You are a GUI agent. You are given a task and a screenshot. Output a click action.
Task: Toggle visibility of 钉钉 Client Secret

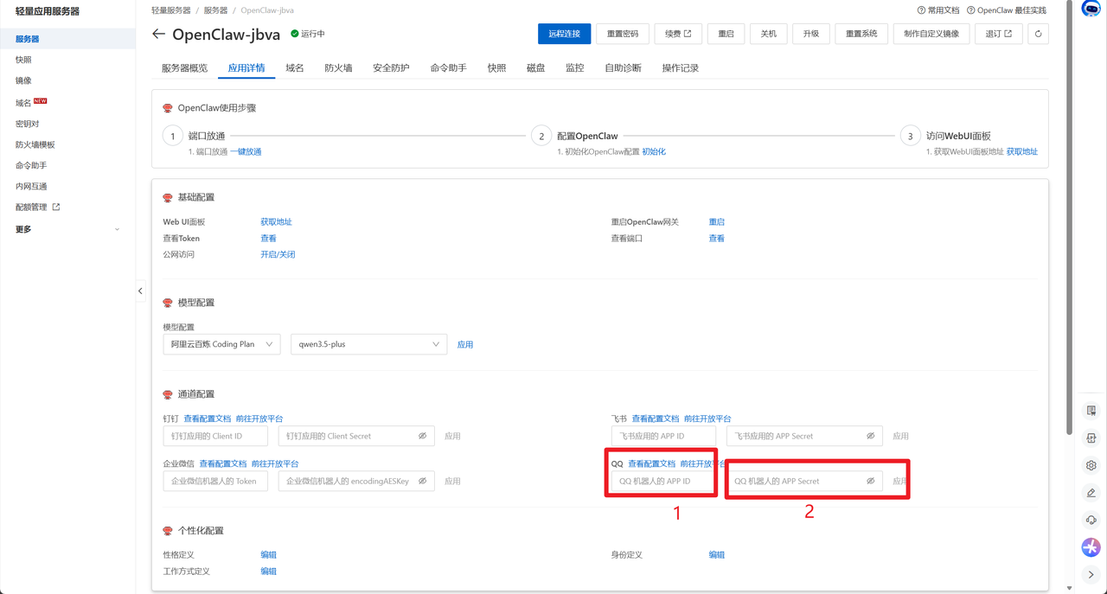coord(423,436)
